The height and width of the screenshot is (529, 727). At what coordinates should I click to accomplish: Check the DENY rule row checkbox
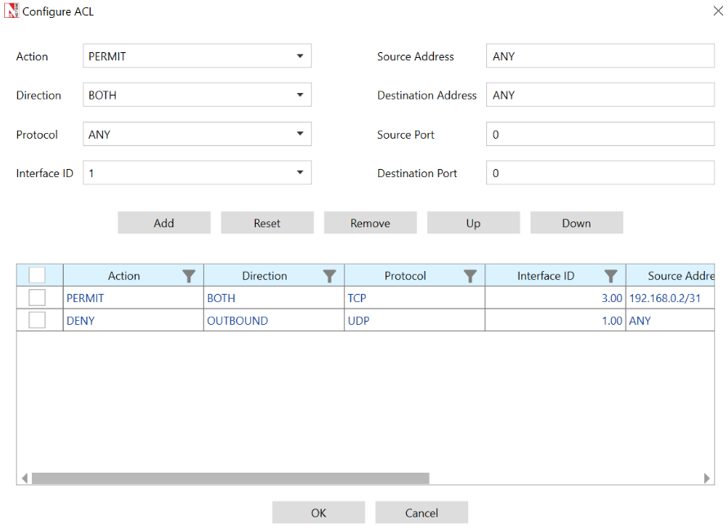(x=38, y=320)
